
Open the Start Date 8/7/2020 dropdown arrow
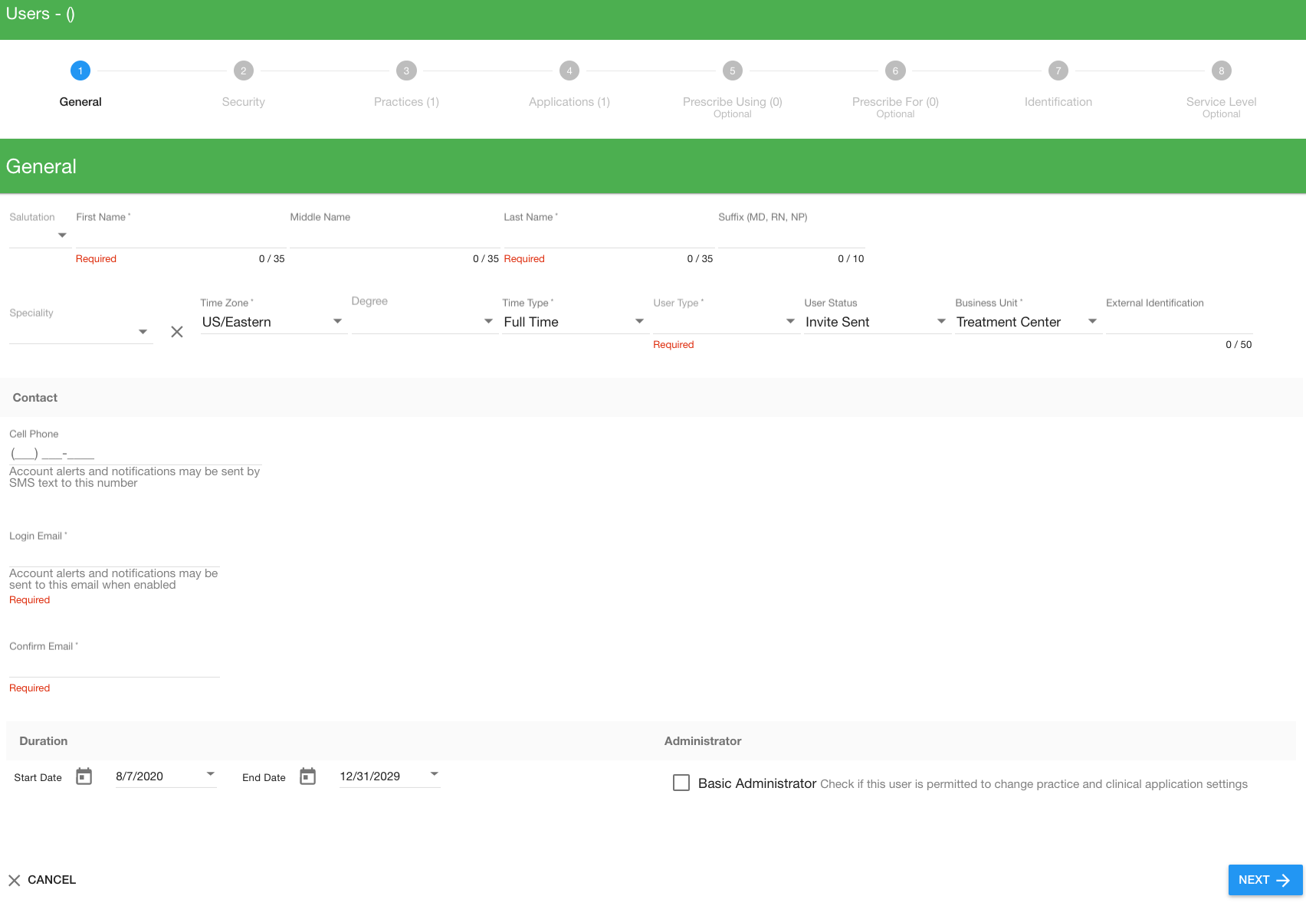click(211, 774)
